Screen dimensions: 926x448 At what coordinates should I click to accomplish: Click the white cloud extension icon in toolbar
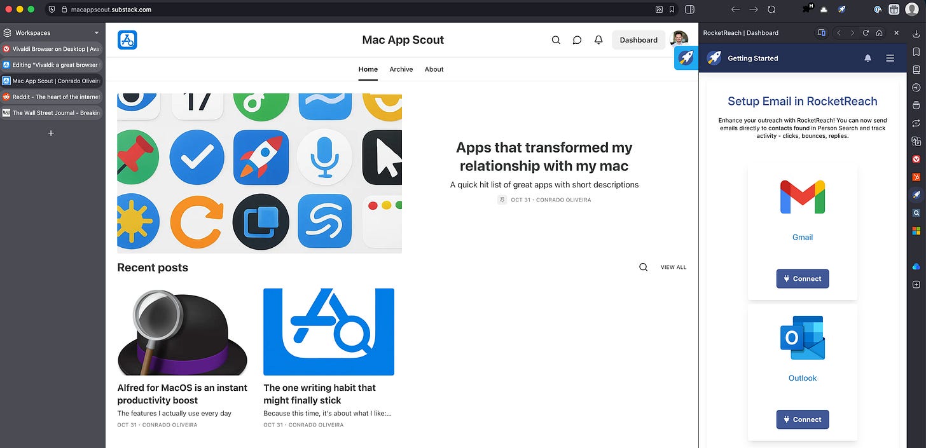click(x=824, y=10)
